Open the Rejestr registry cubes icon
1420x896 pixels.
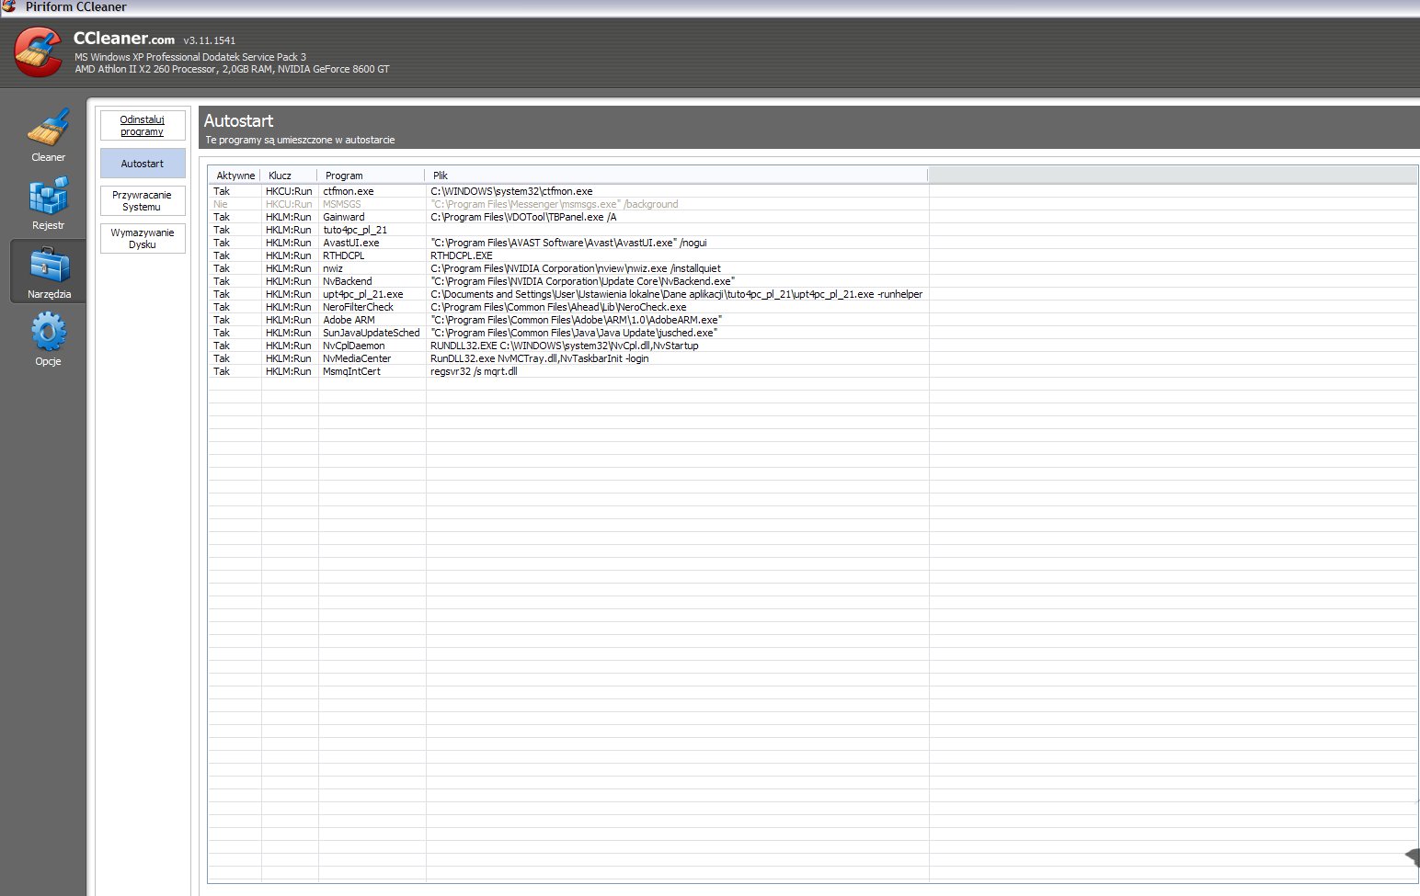(48, 196)
